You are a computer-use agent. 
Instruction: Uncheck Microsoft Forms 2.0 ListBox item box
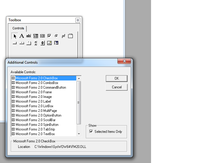tap(13, 106)
